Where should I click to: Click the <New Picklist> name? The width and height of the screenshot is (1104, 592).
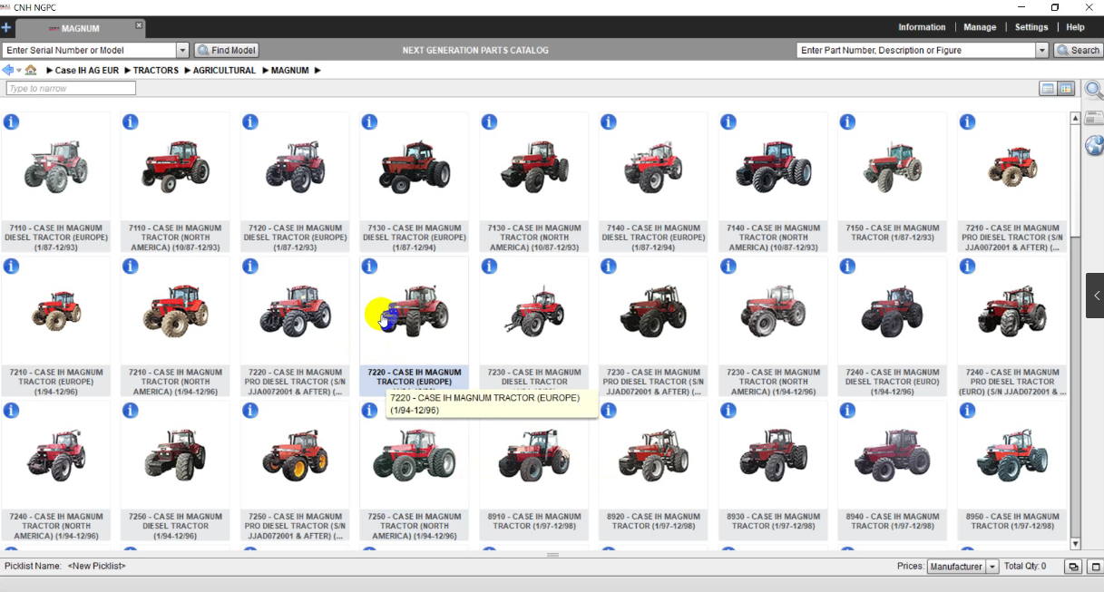96,567
